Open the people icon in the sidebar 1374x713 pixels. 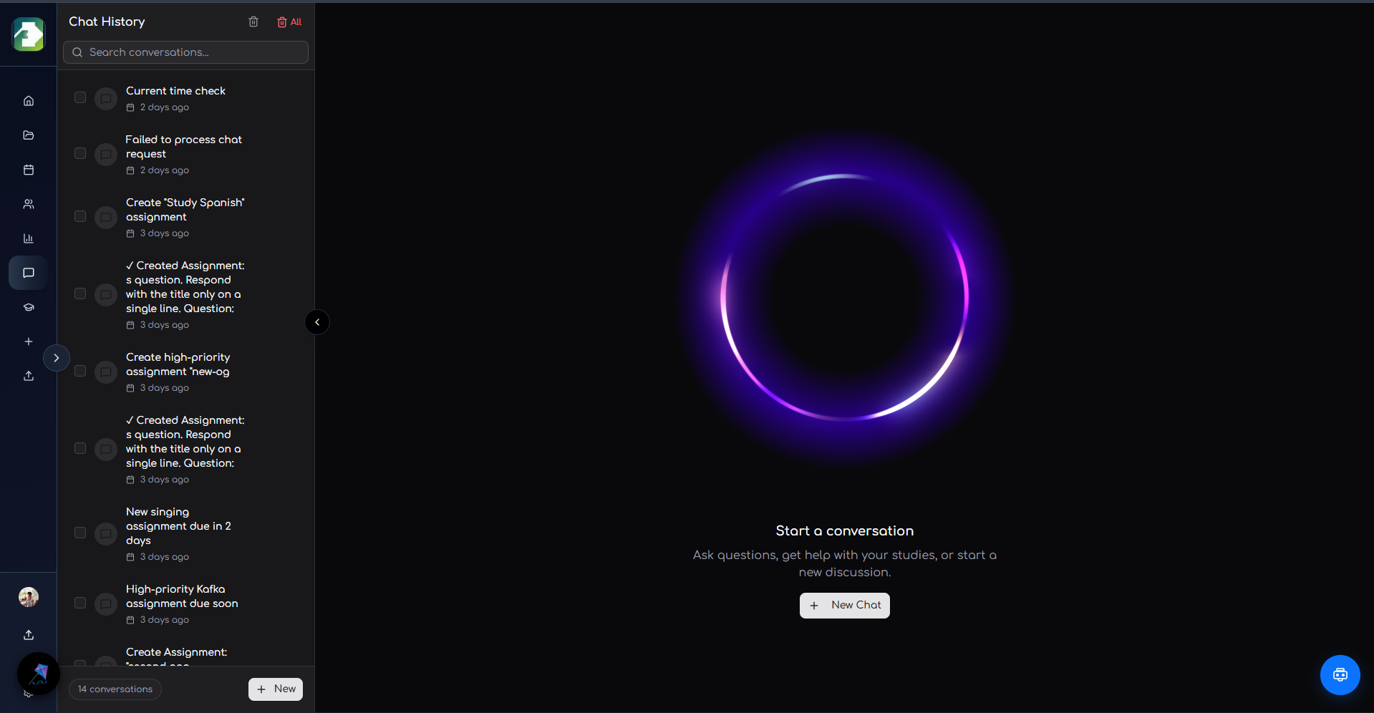point(29,204)
